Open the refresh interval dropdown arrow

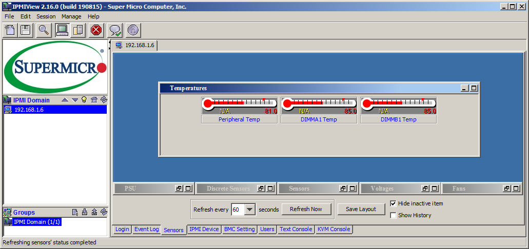250,209
